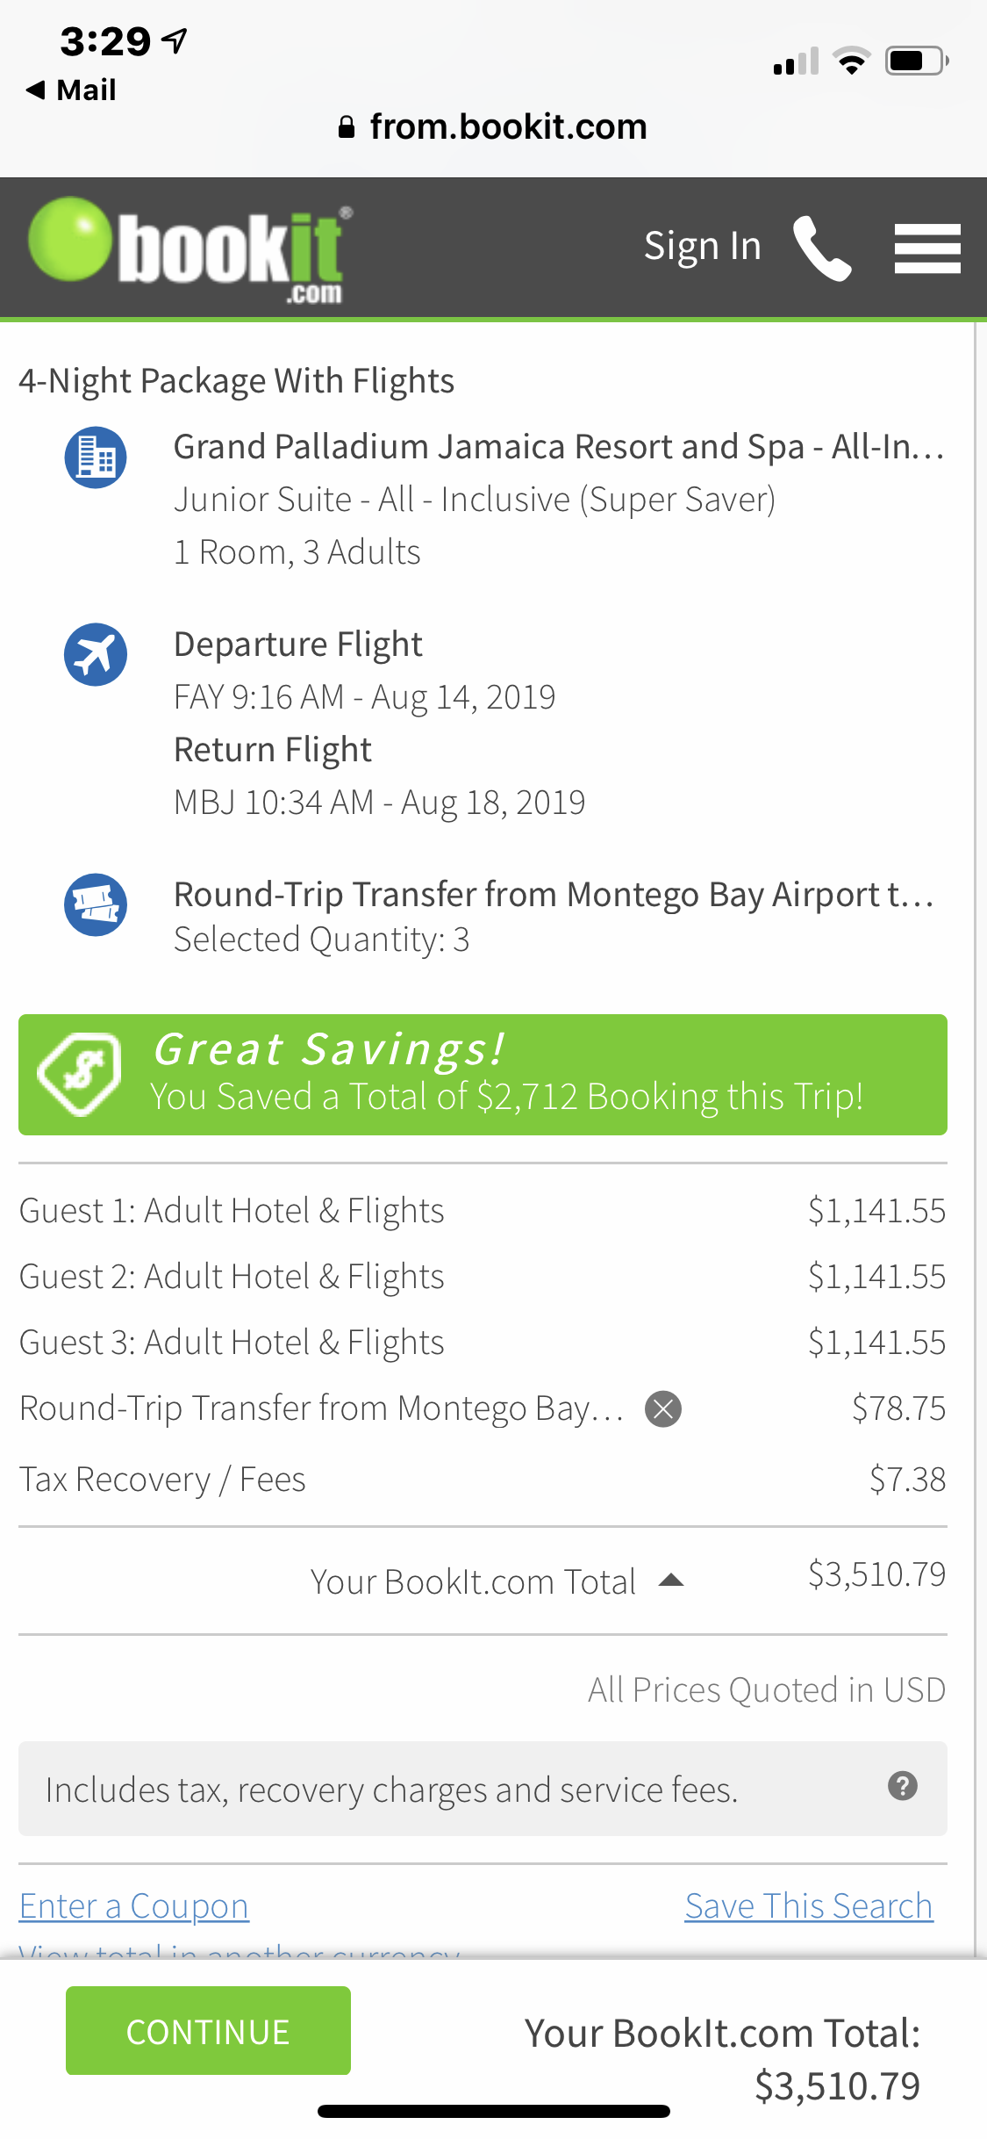Viewport: 987px width, 2139px height.
Task: Collapse the BookIt.com Total breakdown arrow
Action: tap(671, 1581)
